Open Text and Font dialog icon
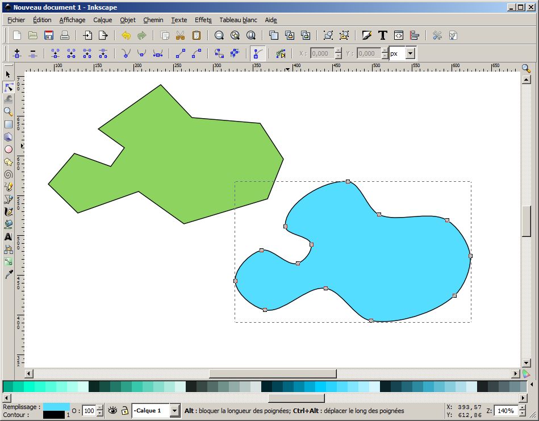 point(383,35)
